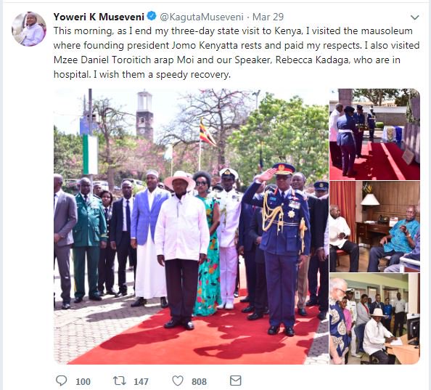The image size is (431, 390).
Task: Open the mausoleum wreath-laying photo
Action: click(374, 134)
